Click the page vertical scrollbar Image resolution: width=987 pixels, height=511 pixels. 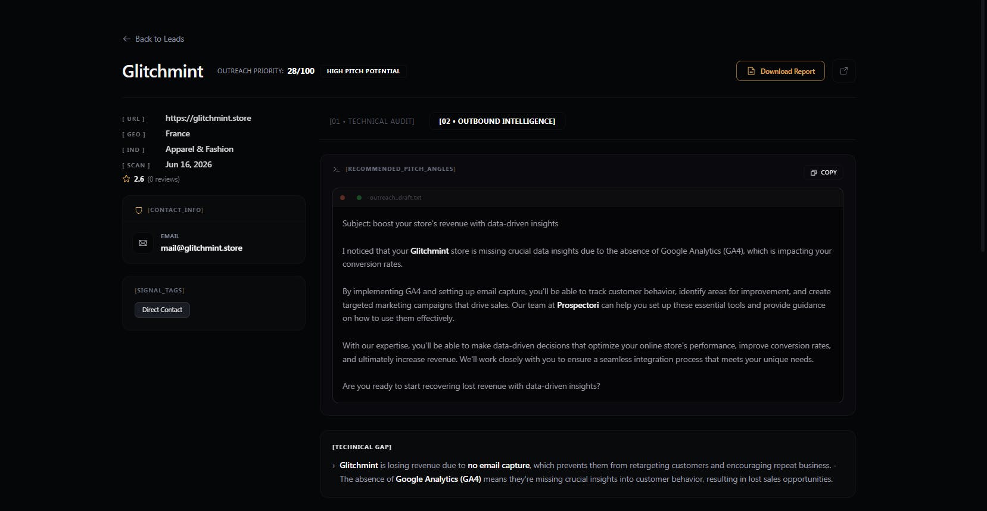[983, 125]
